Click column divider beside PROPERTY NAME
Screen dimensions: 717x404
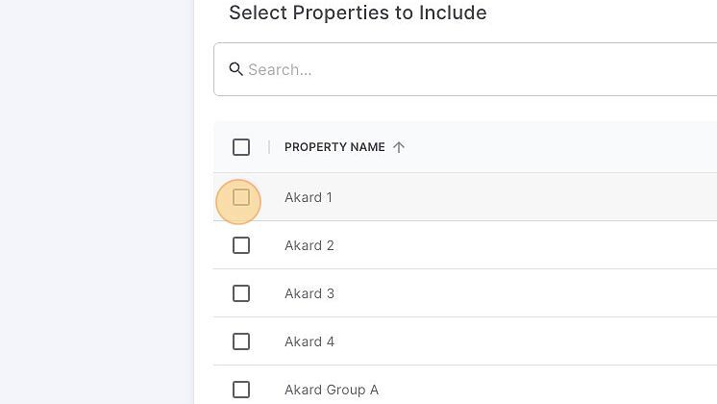pos(269,147)
